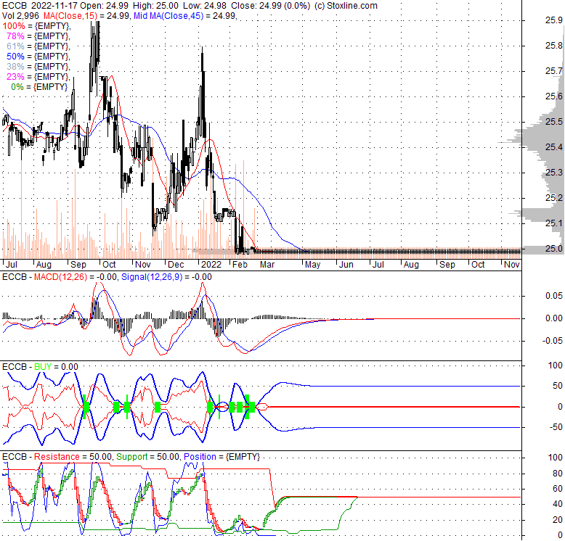Click the 20 value on Resistance panel axis
Image resolution: width=565 pixels, height=541 pixels.
click(558, 519)
